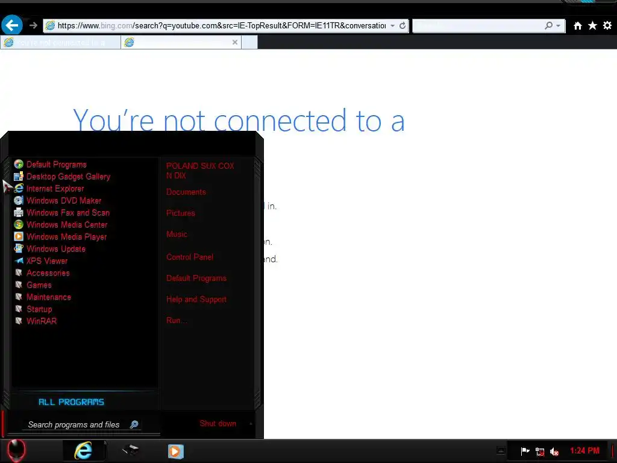Click the Alienware Start orb

coord(16,451)
